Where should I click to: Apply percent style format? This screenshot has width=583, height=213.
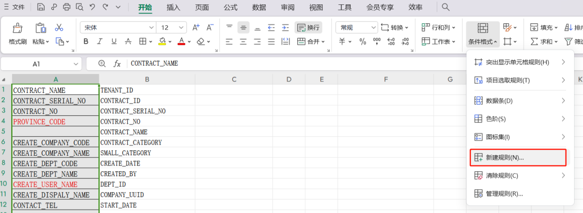[x=362, y=42]
